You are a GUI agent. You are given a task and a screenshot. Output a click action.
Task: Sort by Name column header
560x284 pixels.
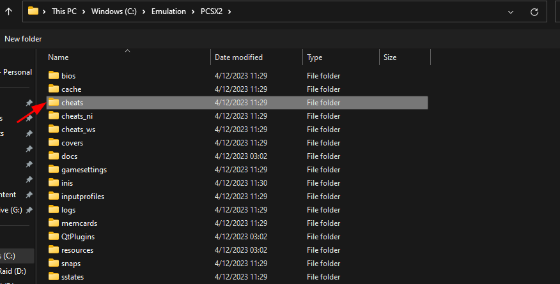point(58,57)
